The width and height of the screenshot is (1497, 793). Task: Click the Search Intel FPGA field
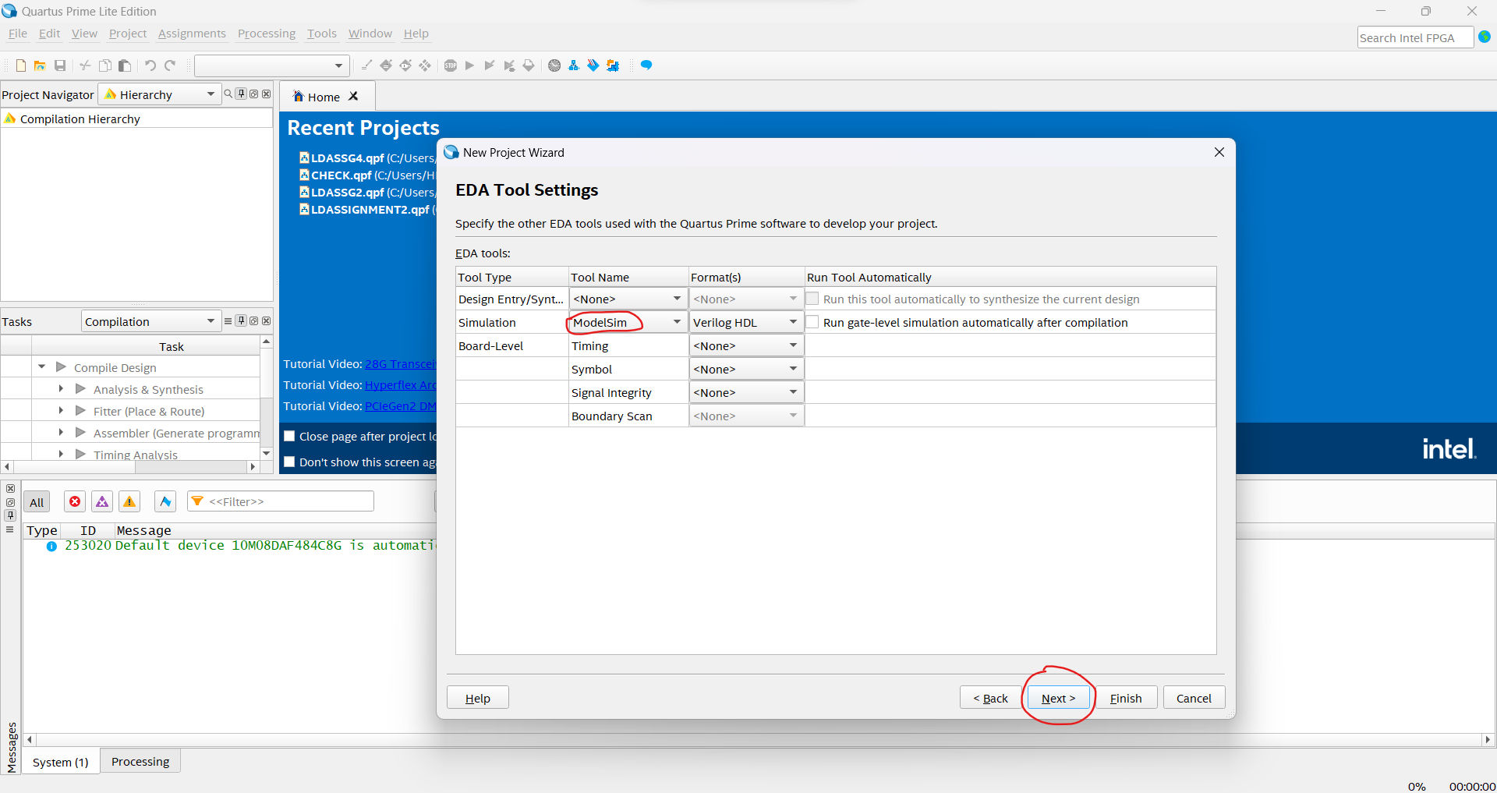point(1415,37)
